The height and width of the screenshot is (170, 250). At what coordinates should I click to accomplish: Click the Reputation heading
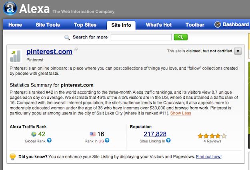[141, 127]
